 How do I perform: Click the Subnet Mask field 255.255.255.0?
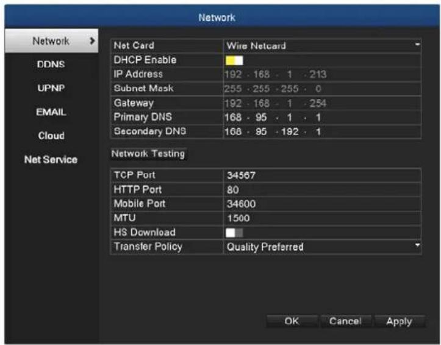tap(322, 89)
